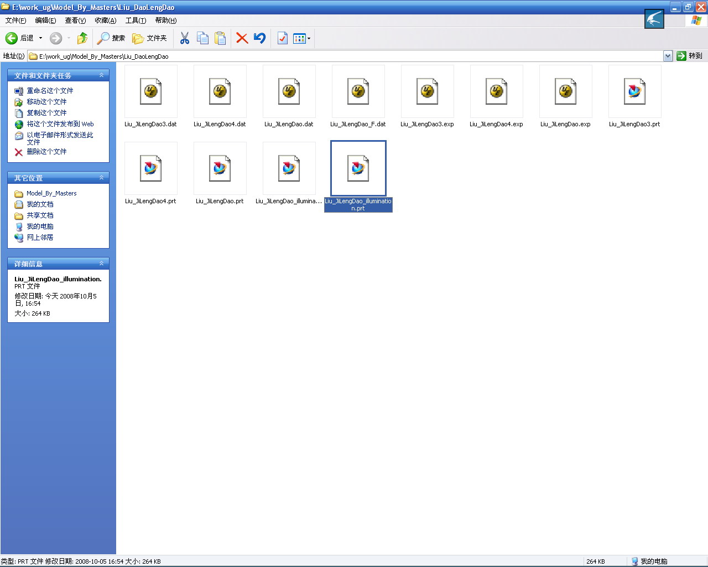The height and width of the screenshot is (567, 708).
Task: Open Properties with the checkmark toolbar icon
Action: coord(282,38)
